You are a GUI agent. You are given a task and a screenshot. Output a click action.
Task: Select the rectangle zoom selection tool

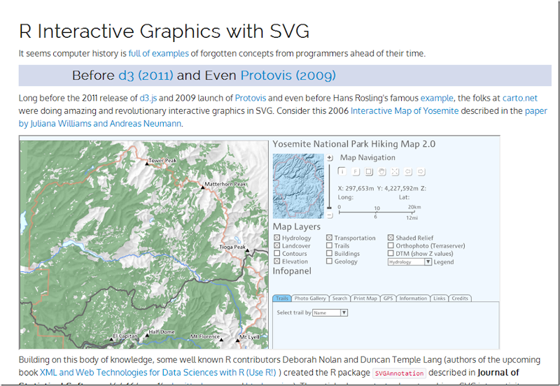point(369,171)
